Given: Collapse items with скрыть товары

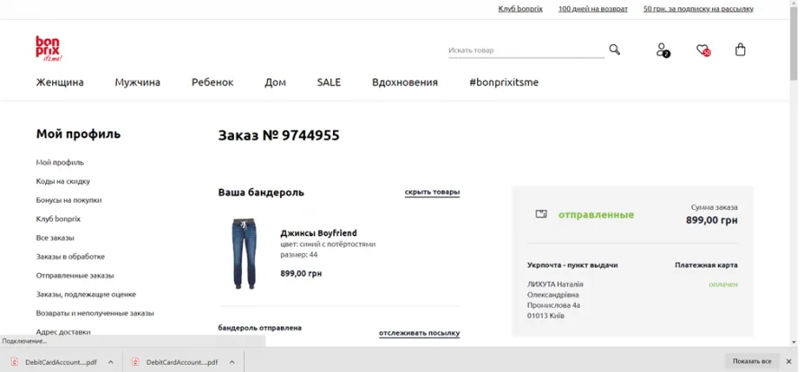Looking at the screenshot, I should [x=432, y=192].
